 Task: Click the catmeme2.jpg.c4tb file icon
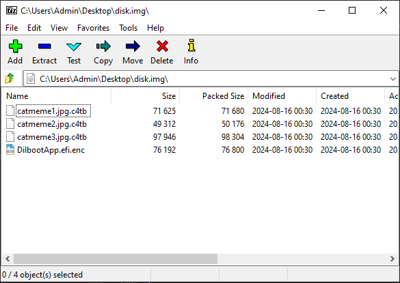(10, 123)
